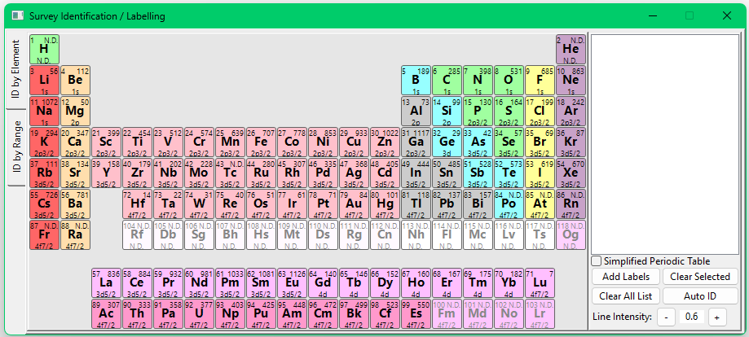Viewport: 749px width, 337px height.
Task: Click the Clear Selected button
Action: click(700, 277)
